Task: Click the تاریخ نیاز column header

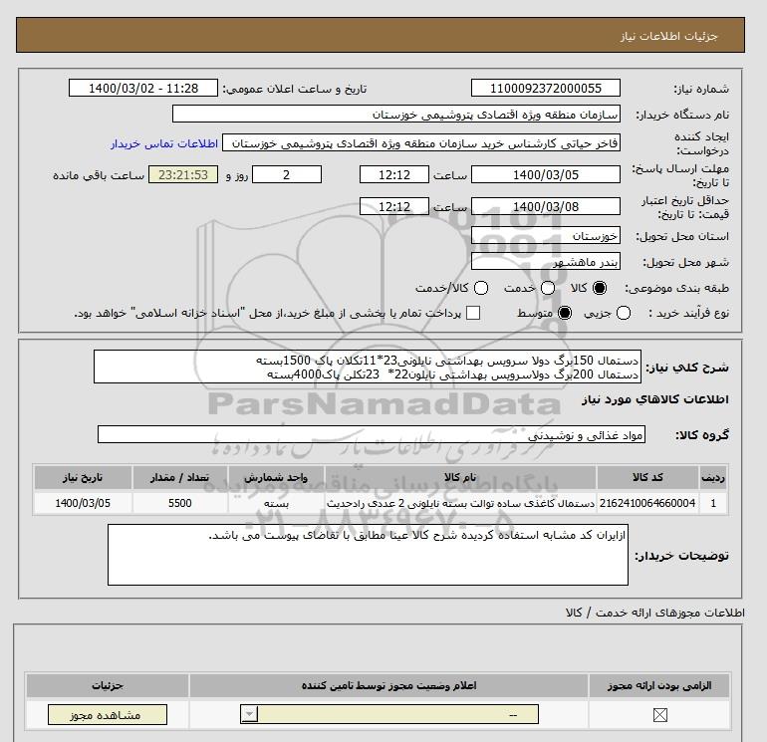Action: coord(83,477)
